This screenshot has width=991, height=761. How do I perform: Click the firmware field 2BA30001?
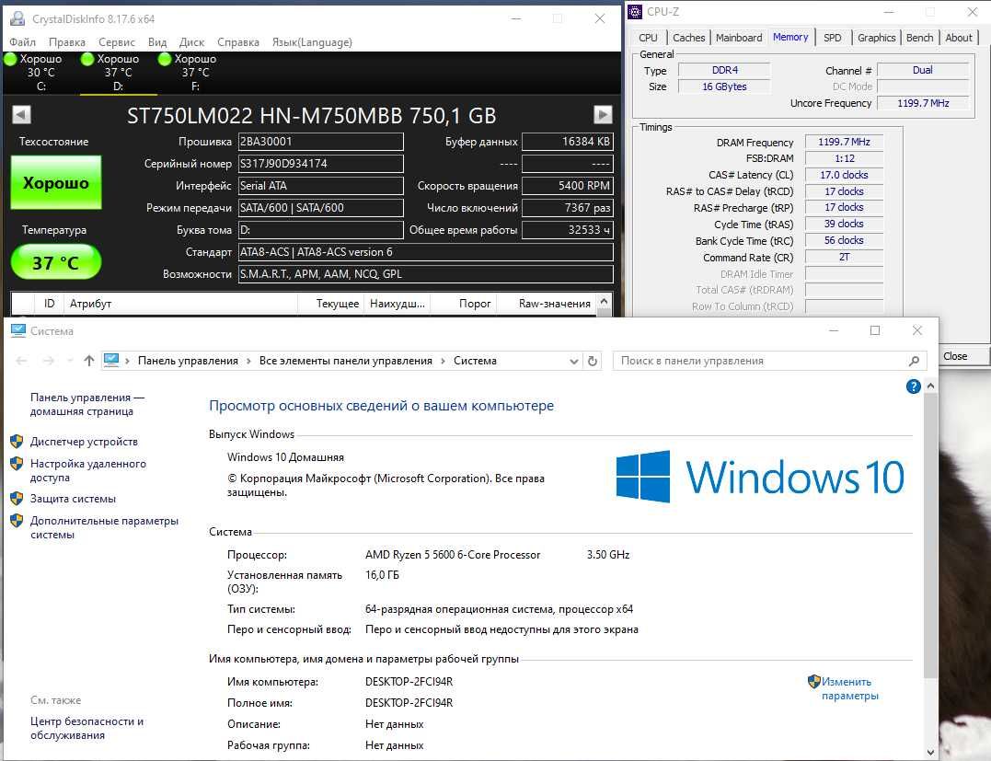pos(320,142)
